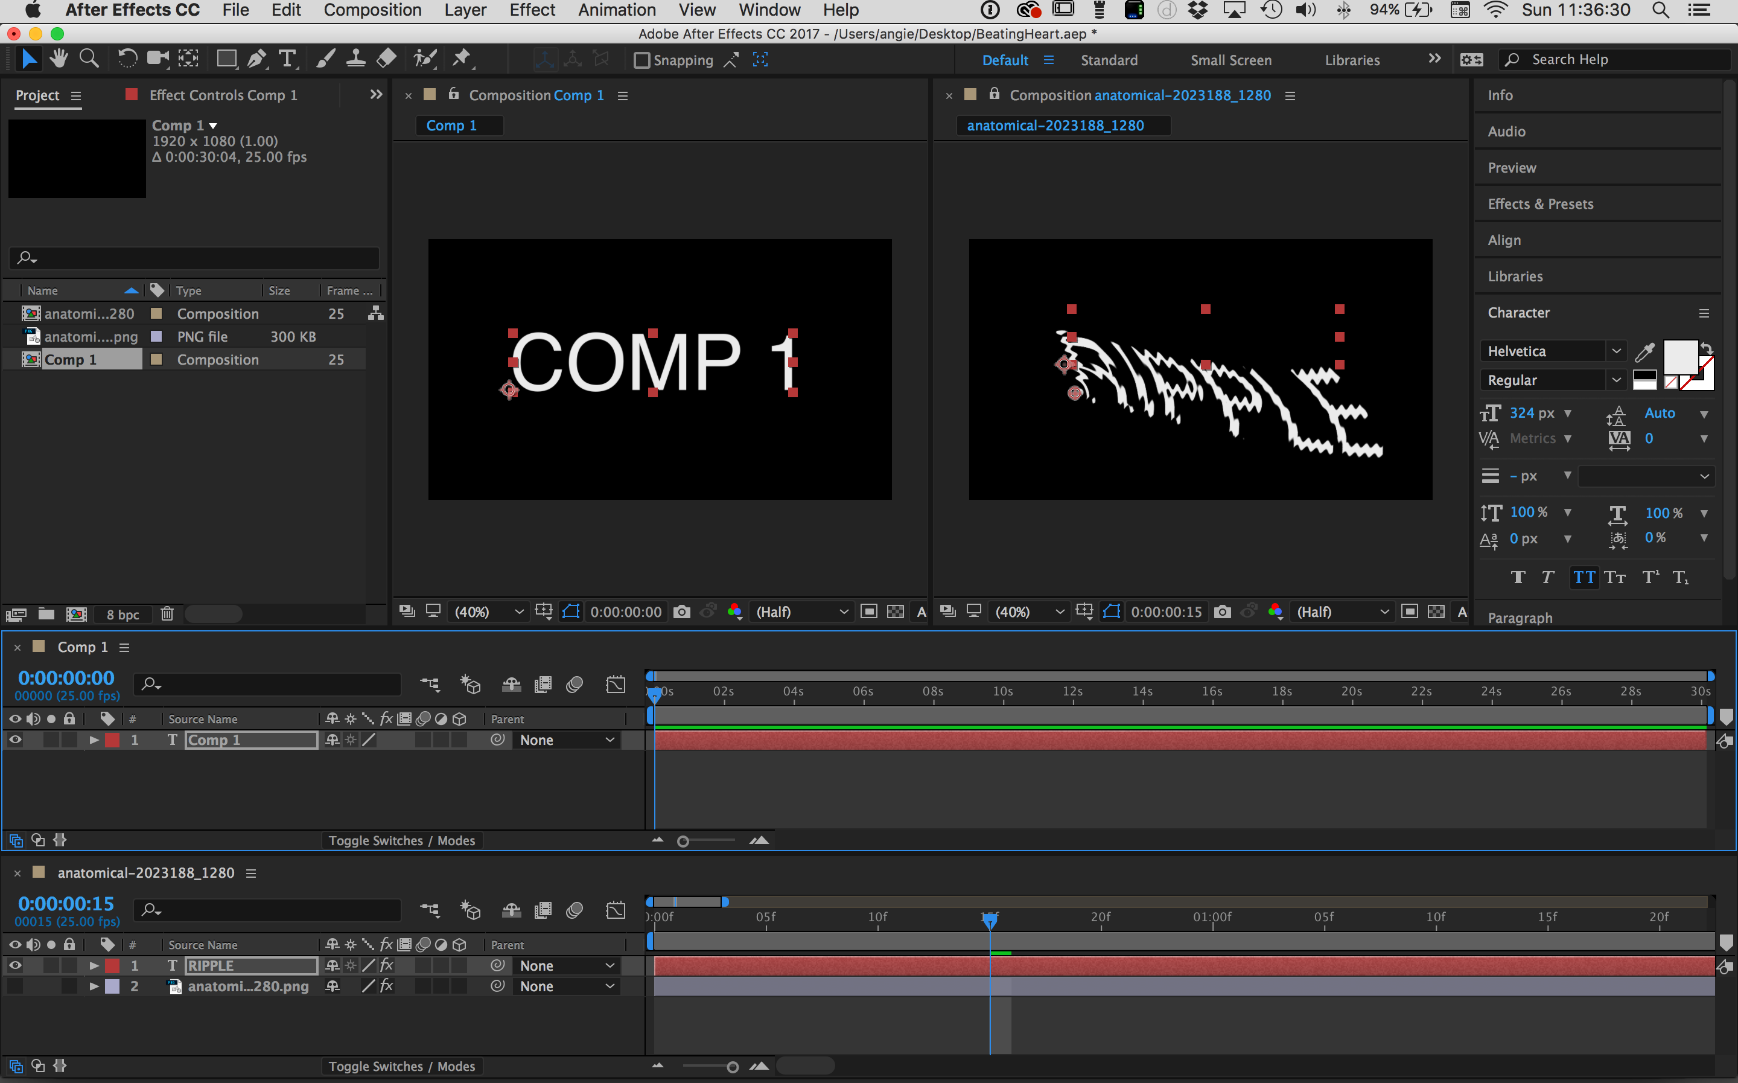
Task: Click the delete trash icon in Project panel
Action: (x=167, y=614)
